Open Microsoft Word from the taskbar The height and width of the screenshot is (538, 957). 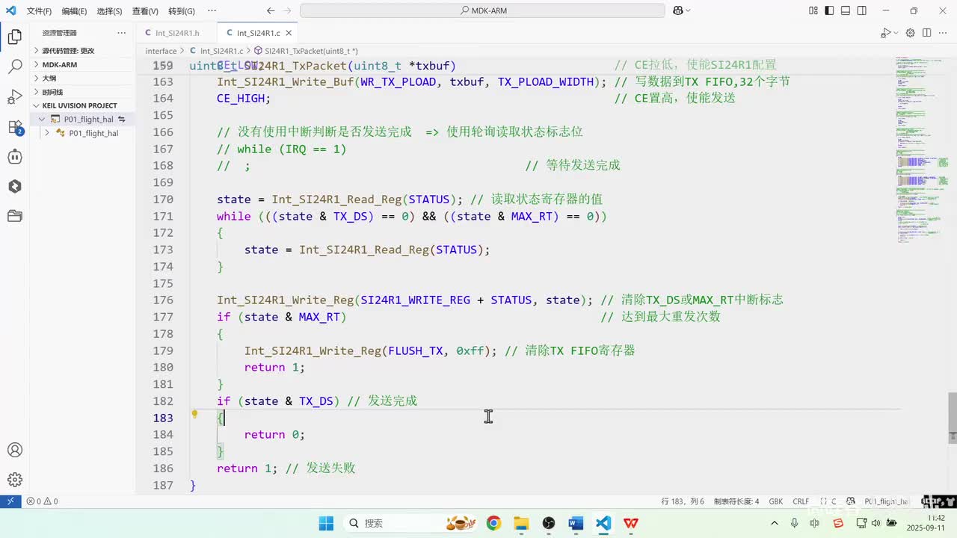[x=576, y=523]
